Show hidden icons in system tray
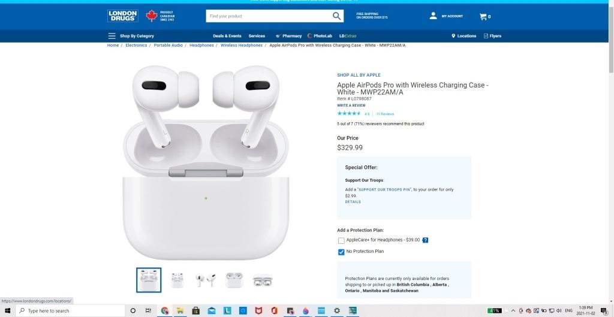 [513, 311]
